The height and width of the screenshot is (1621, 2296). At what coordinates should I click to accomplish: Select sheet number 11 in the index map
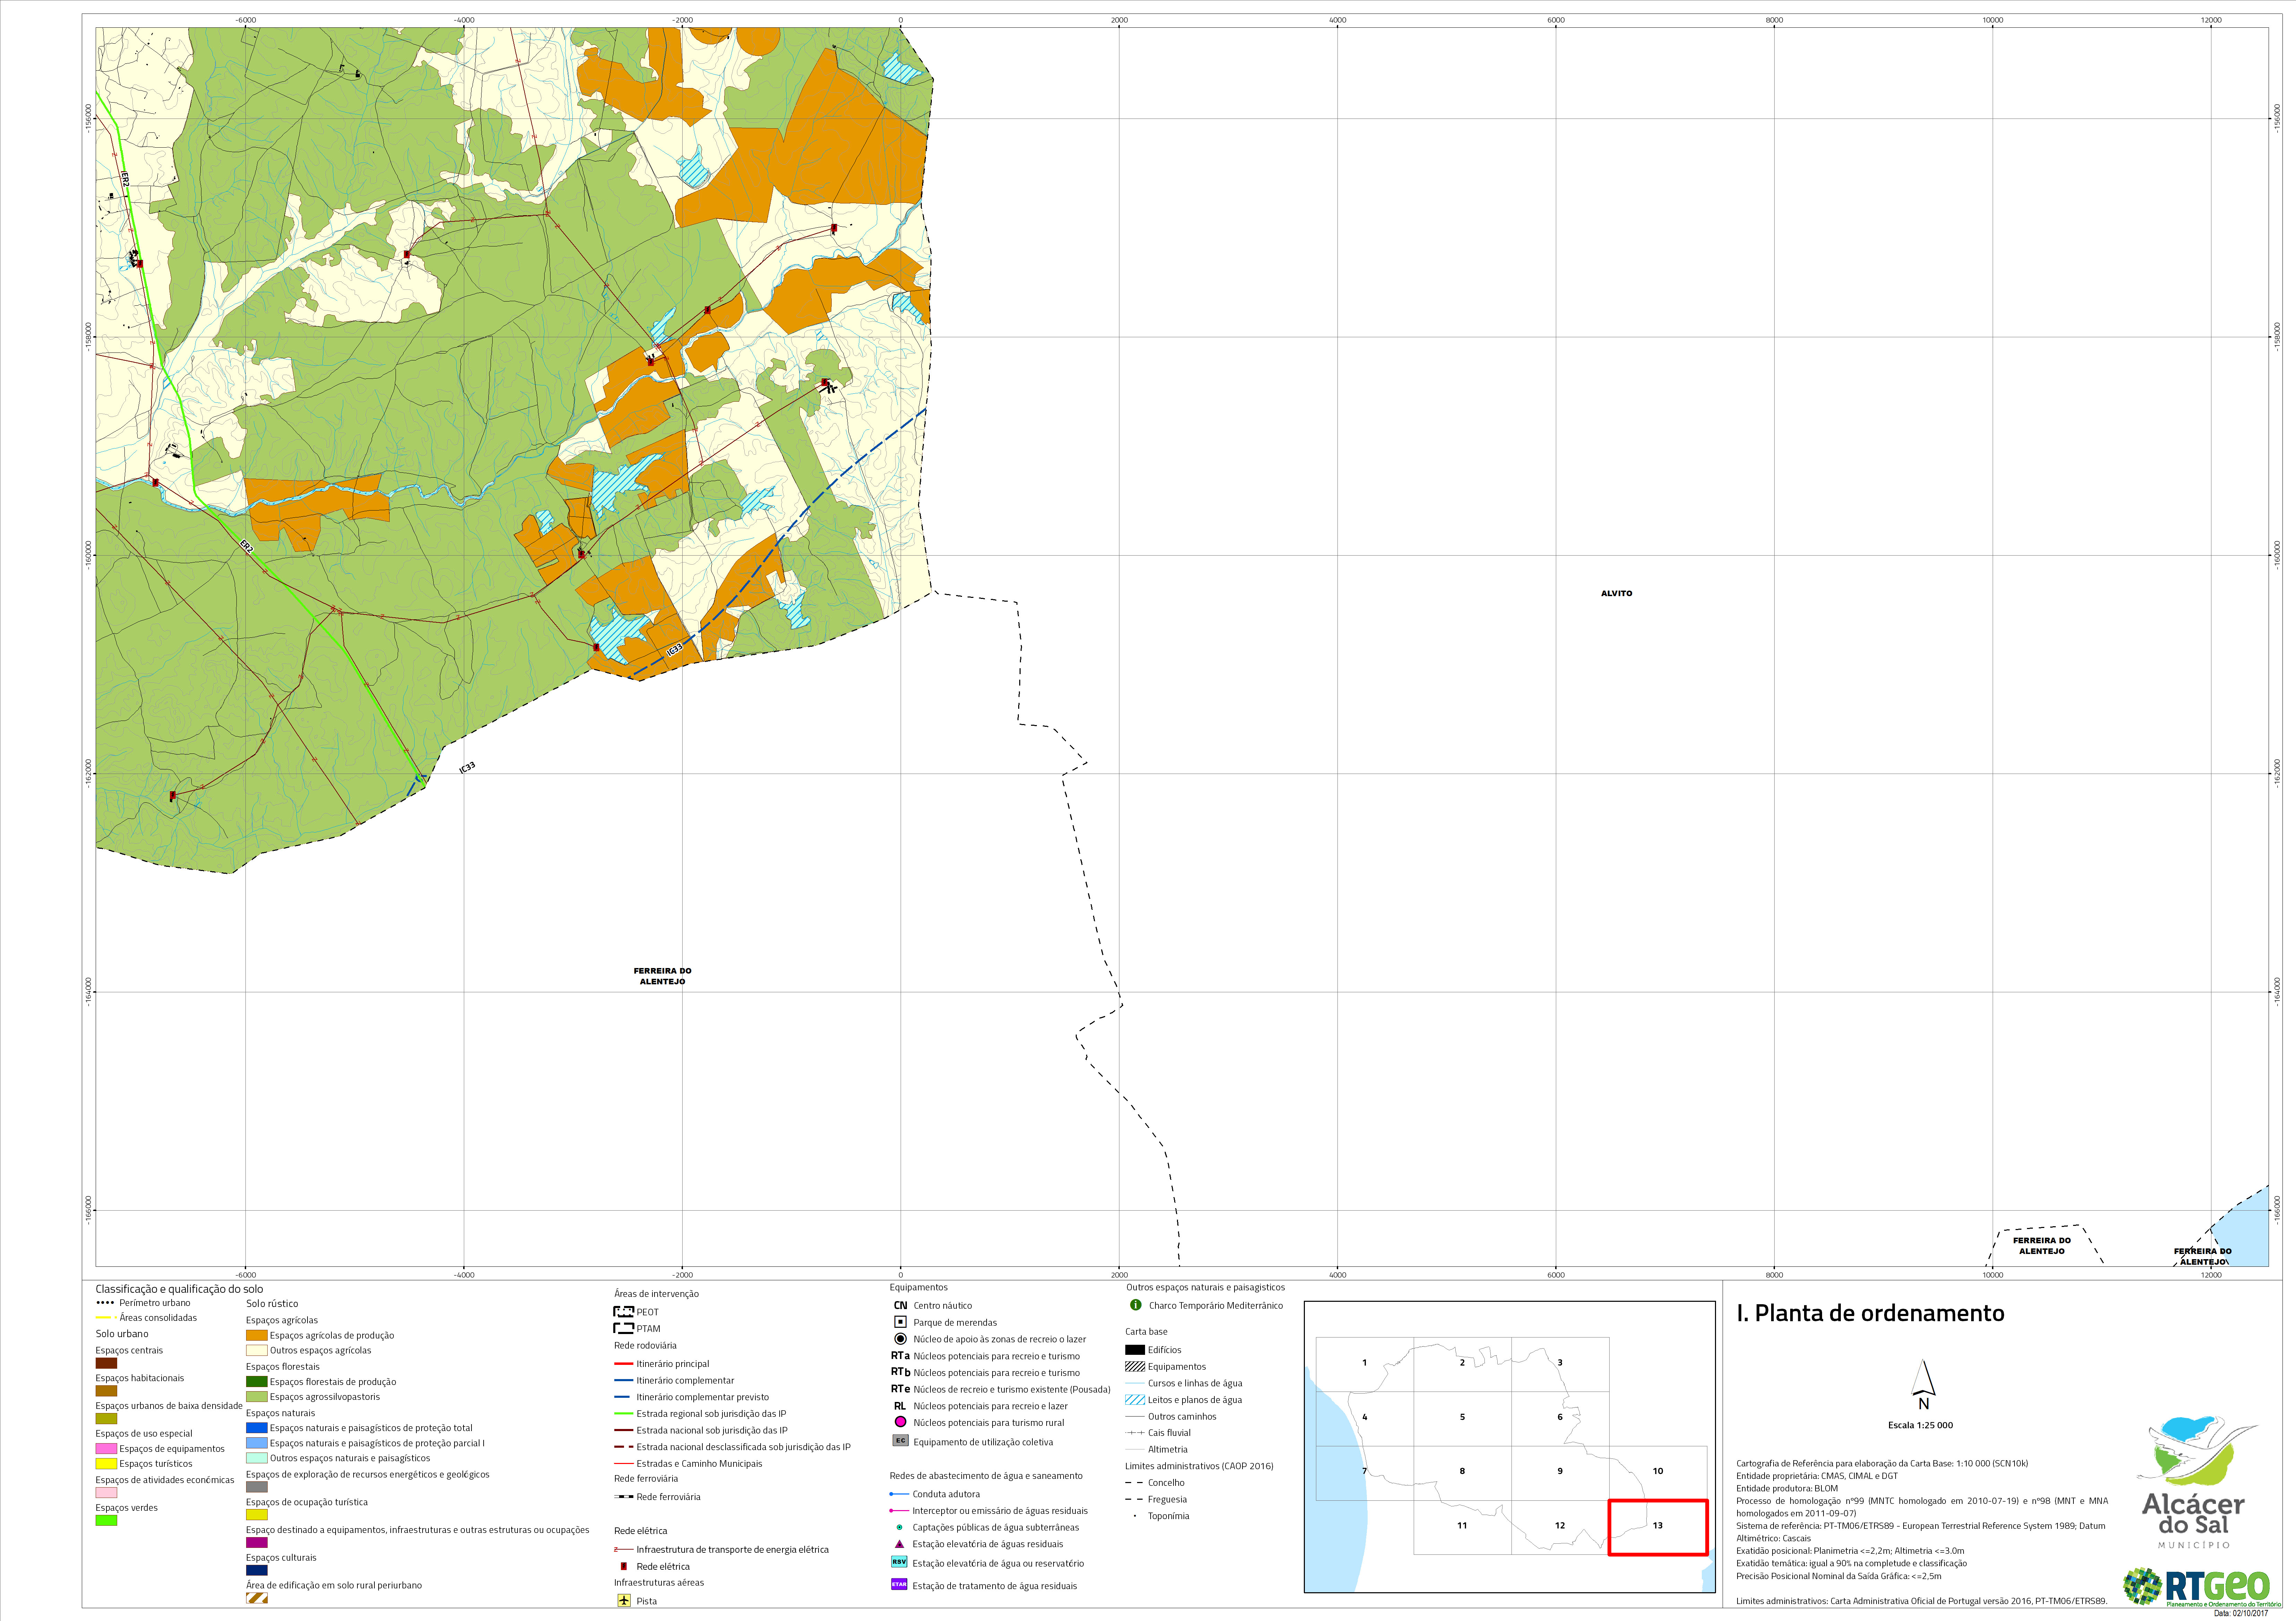point(1462,1525)
